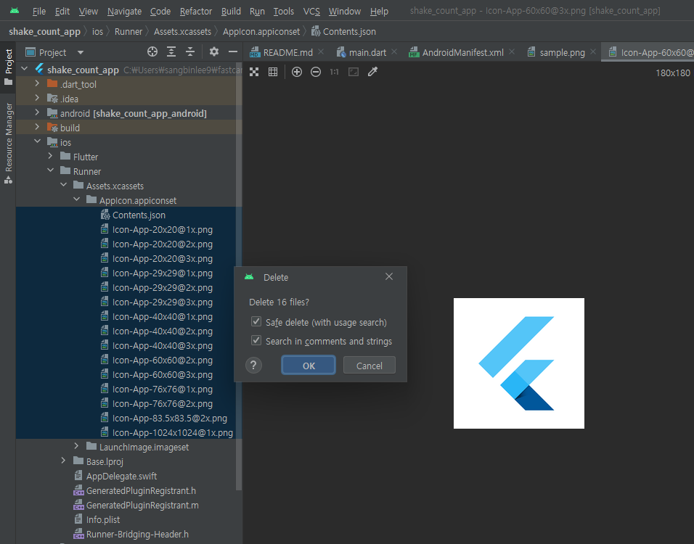Select the color picker eyedropper

tap(372, 72)
